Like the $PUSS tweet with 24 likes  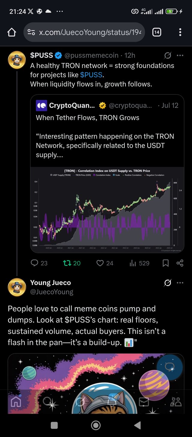point(105,263)
